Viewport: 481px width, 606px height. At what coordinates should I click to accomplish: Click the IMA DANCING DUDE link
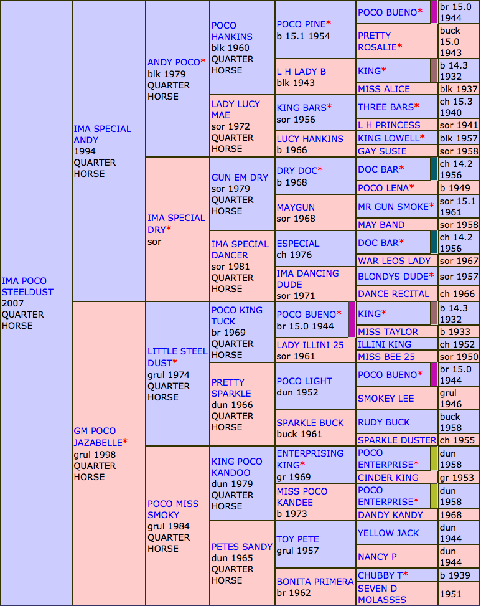pos(307,278)
